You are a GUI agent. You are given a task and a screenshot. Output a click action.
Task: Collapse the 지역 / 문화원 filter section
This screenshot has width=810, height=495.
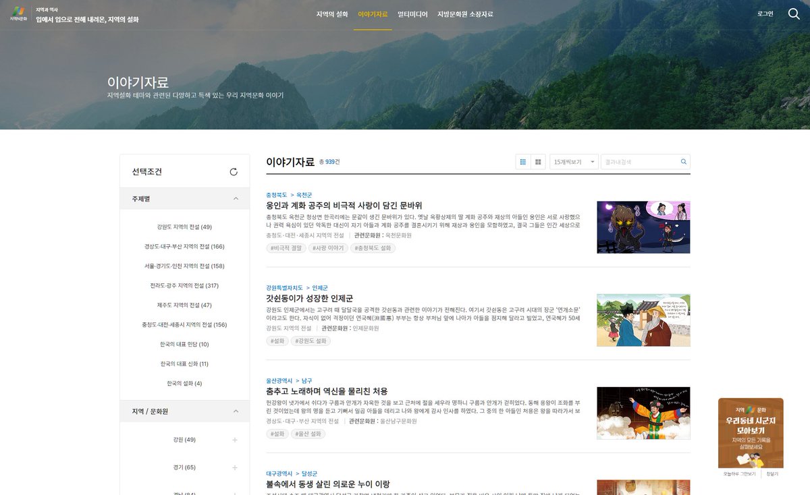tap(236, 411)
